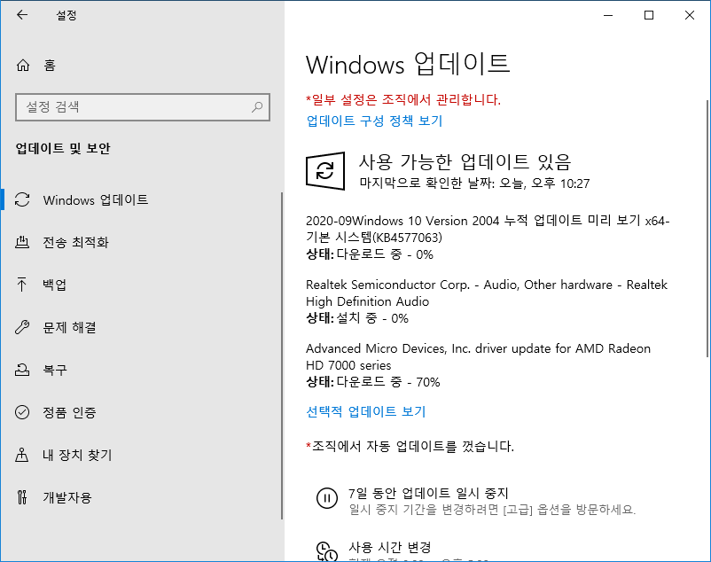Close the 설정 window
Image resolution: width=711 pixels, height=562 pixels.
[690, 15]
